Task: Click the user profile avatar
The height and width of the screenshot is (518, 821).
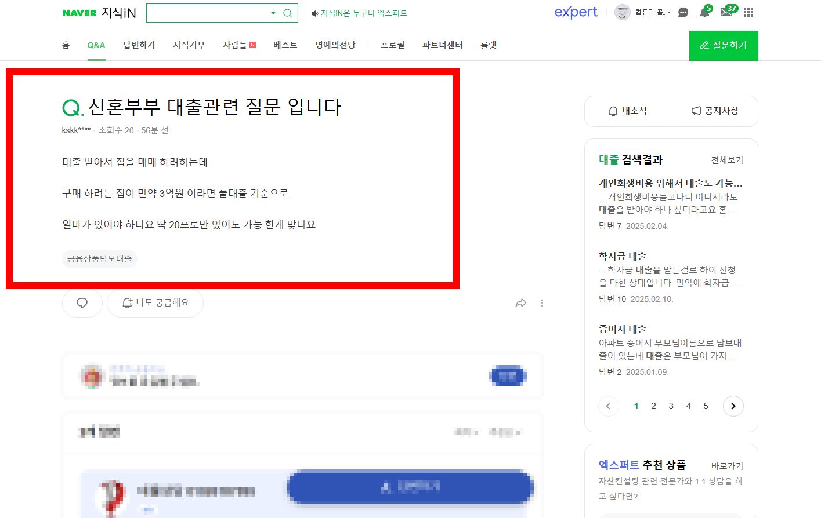Action: click(x=623, y=12)
